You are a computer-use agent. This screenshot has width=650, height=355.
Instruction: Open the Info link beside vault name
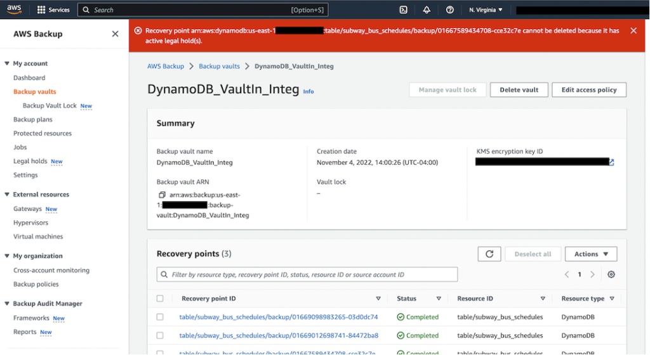[308, 91]
